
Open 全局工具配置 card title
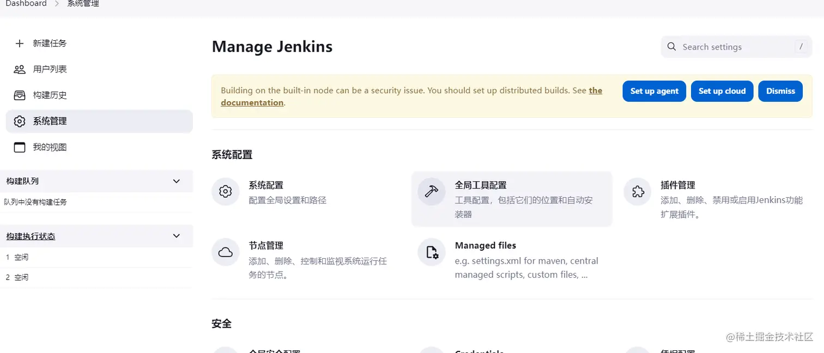[x=481, y=185]
